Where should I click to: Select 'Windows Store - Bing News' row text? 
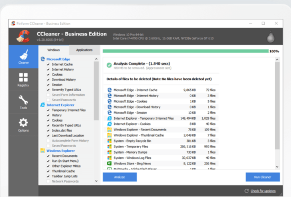pyautogui.click(x=132, y=164)
